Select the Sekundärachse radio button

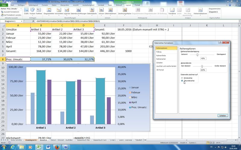pos(182,81)
